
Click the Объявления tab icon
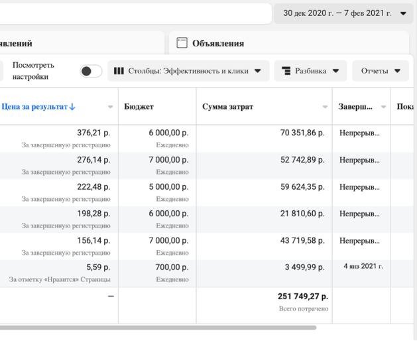pos(182,43)
